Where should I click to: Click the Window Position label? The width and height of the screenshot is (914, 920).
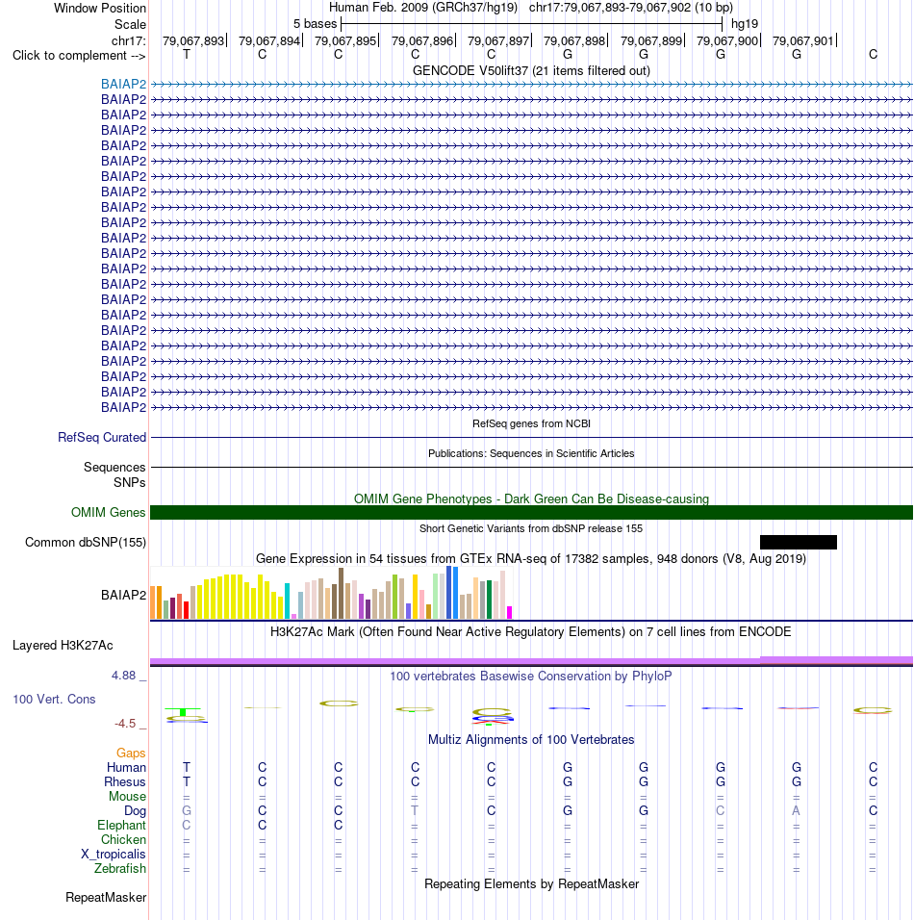click(100, 9)
